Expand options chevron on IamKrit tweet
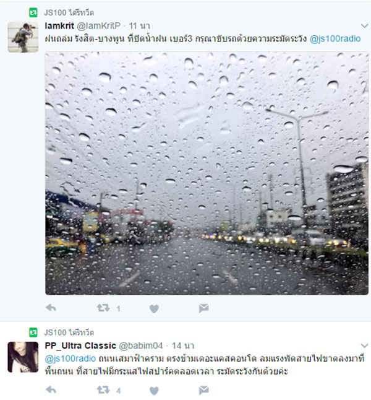Screen dimensions: 371x400 (x=364, y=26)
